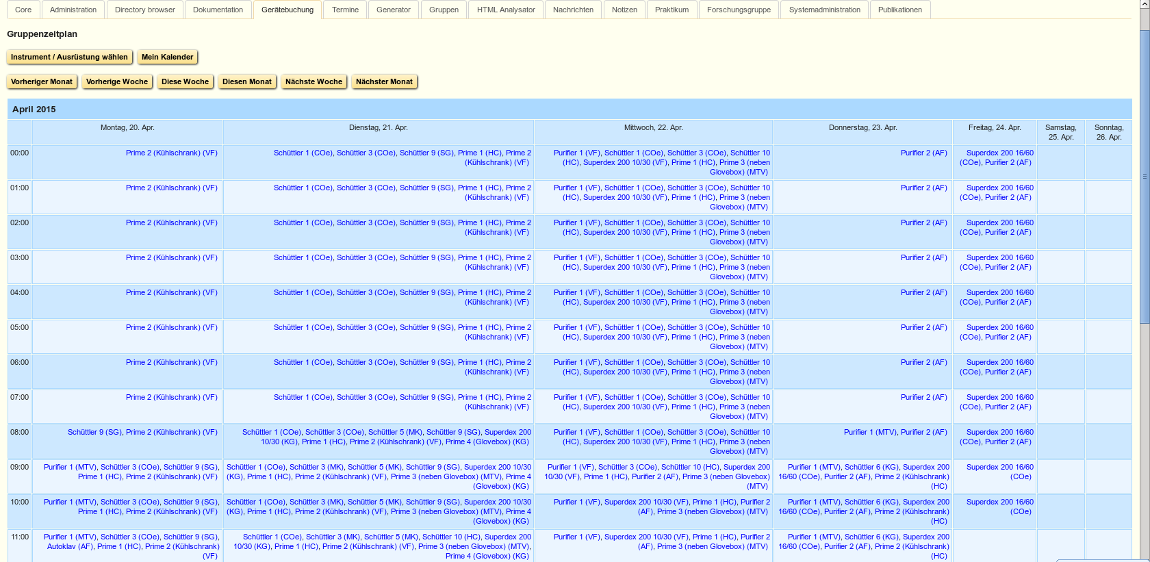
Task: Select the Directory browser tab
Action: pos(145,10)
